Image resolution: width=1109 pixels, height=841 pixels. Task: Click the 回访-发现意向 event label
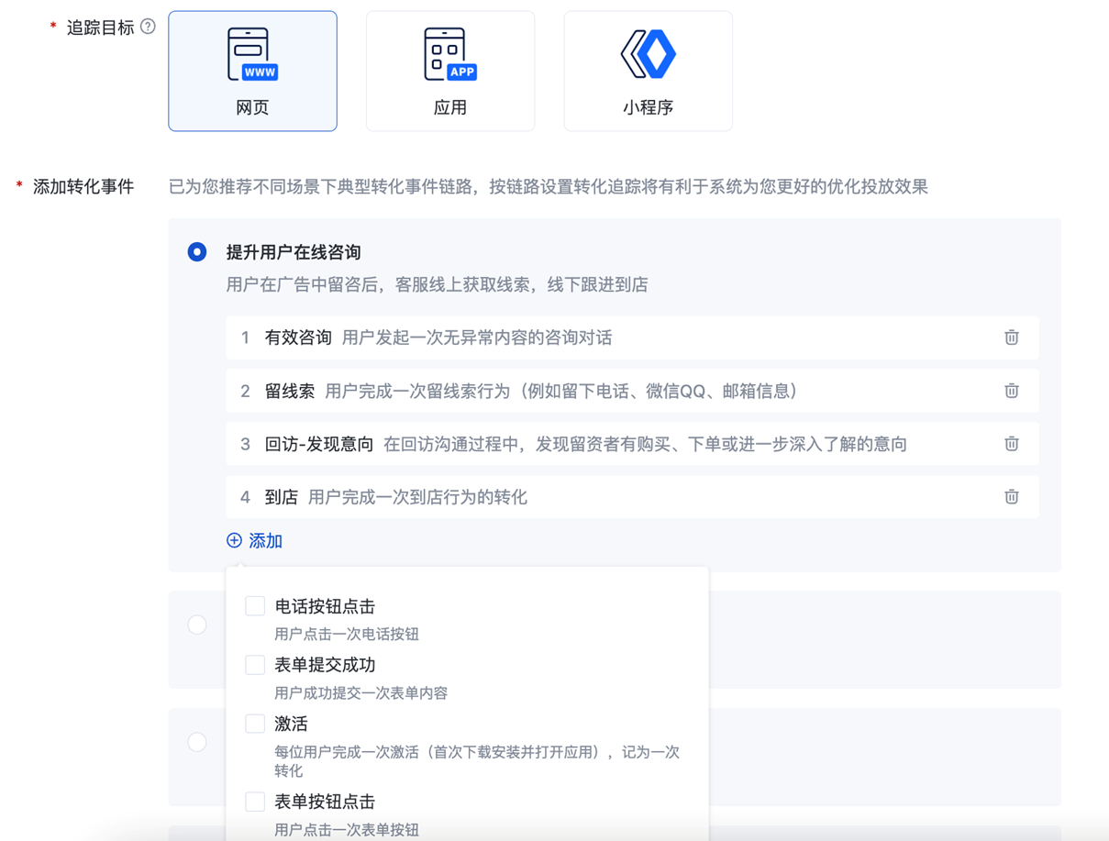tap(318, 444)
